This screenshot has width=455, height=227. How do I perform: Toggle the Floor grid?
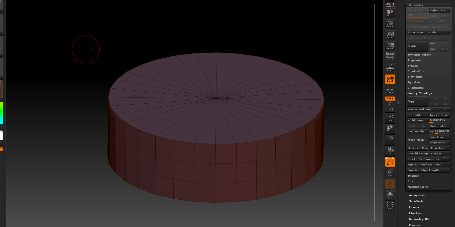coord(390,68)
